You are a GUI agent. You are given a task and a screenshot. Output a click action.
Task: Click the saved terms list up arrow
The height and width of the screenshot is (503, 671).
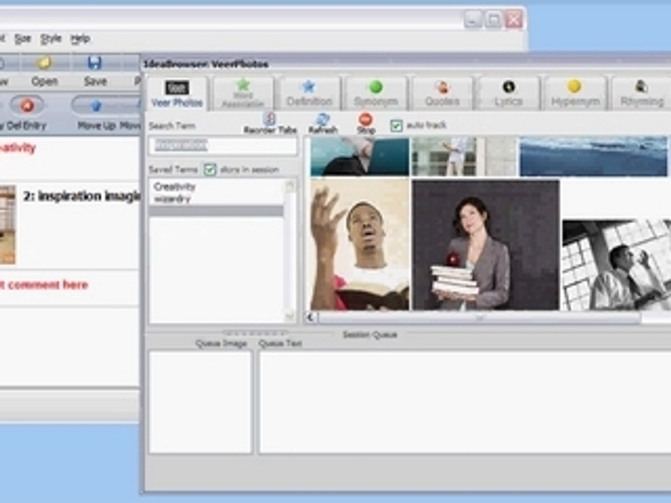(x=289, y=186)
